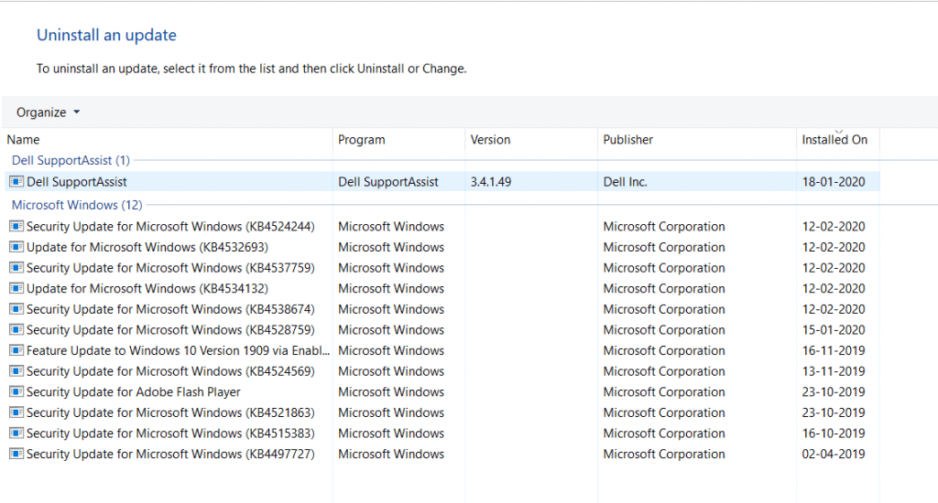Select Security Update KB4524244 row name
The image size is (938, 503).
click(x=170, y=227)
